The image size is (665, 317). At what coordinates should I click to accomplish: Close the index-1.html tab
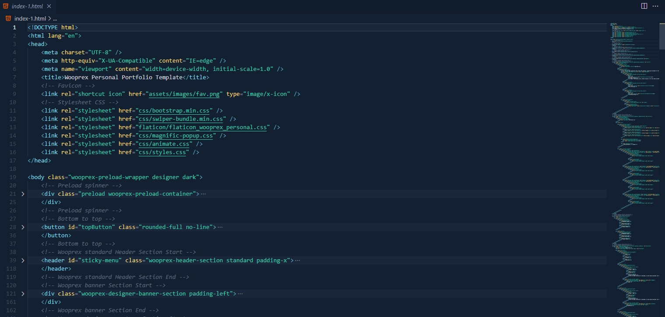[x=48, y=6]
